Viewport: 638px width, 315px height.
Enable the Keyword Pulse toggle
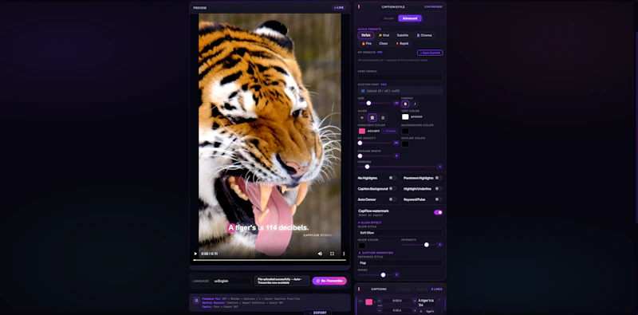439,199
